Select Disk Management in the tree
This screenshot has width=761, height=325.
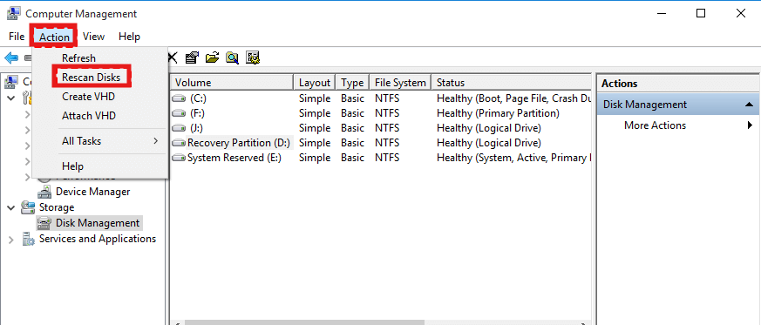click(x=98, y=223)
